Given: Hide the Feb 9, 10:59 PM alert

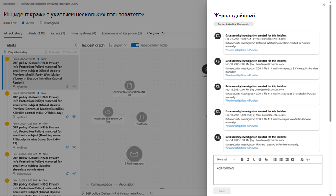Looking at the screenshot, I should (x=74, y=147).
